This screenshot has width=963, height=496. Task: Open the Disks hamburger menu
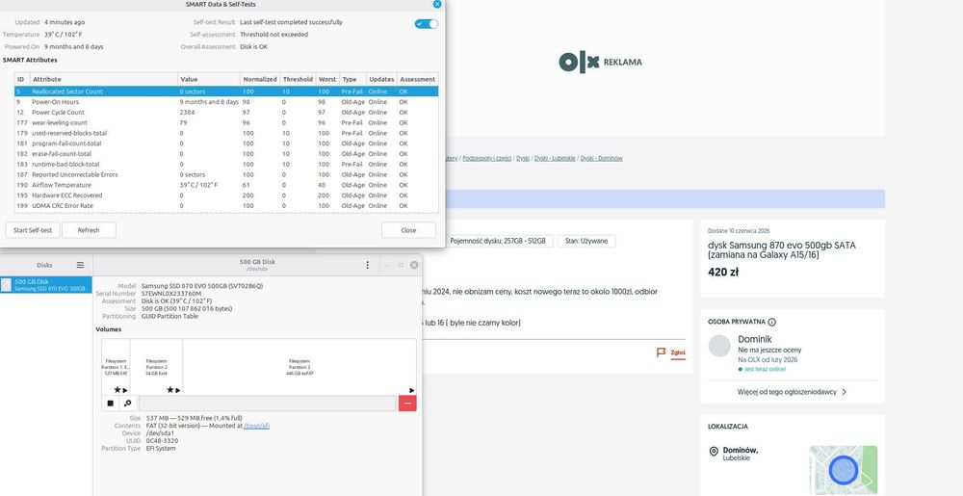click(80, 265)
